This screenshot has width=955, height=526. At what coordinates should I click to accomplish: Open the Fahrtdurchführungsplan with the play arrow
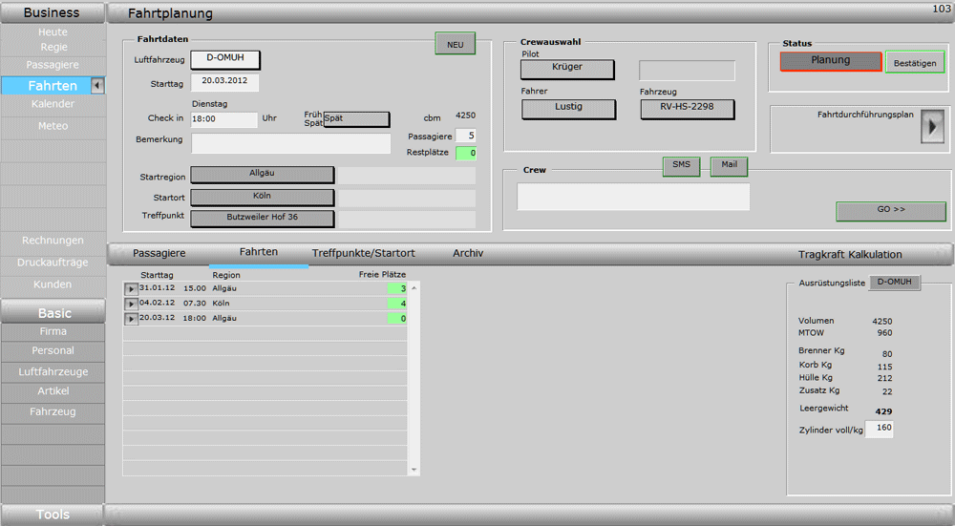[931, 126]
